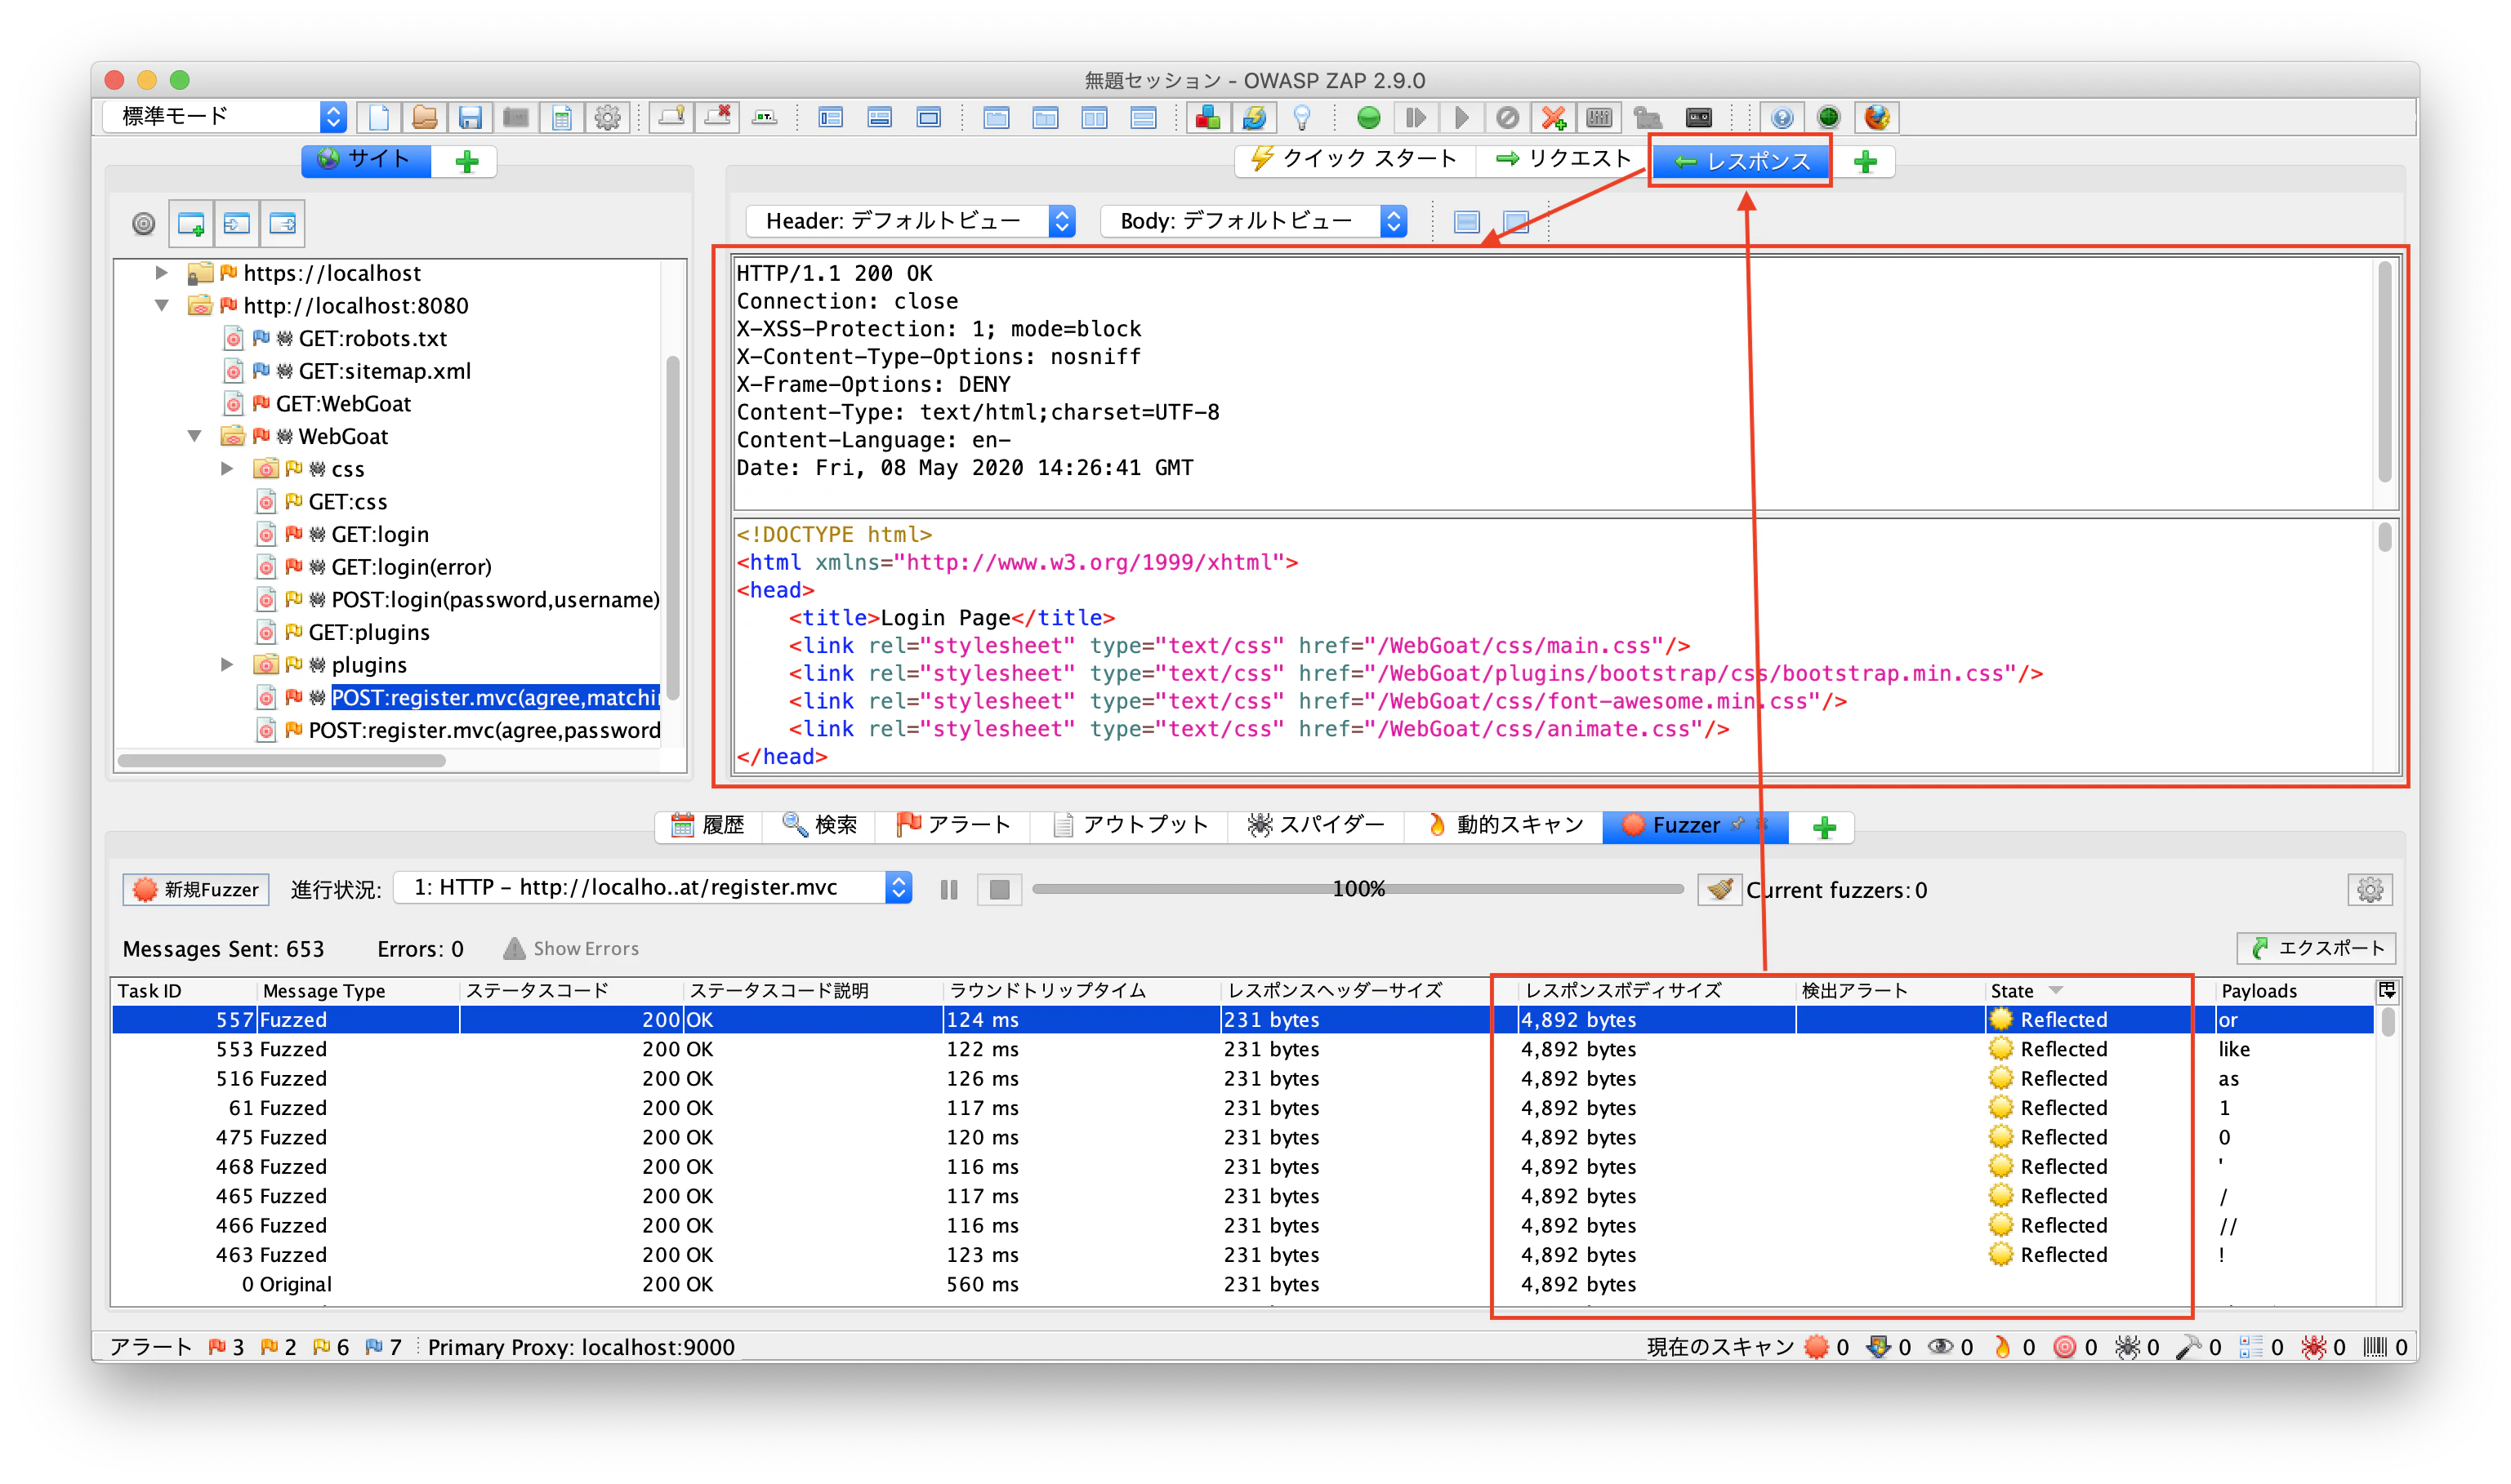Toggle tab names visibility icon

click(765, 118)
